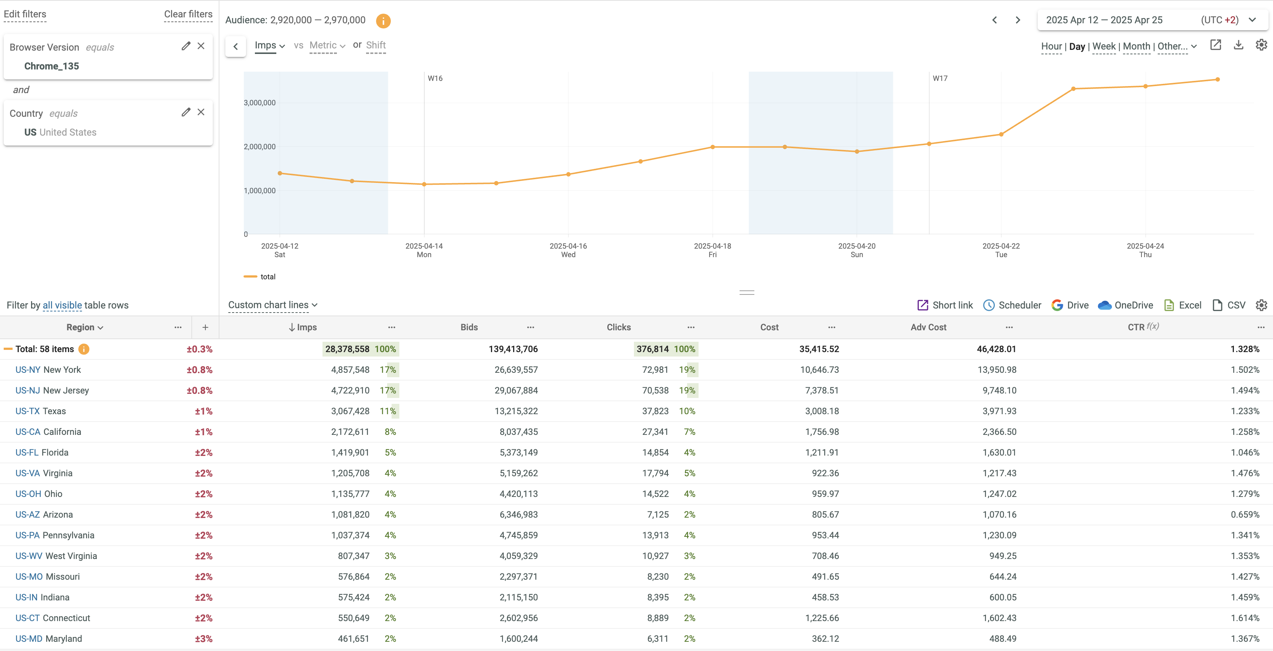Expand Custom chart lines dropdown
The height and width of the screenshot is (651, 1273).
click(x=273, y=305)
